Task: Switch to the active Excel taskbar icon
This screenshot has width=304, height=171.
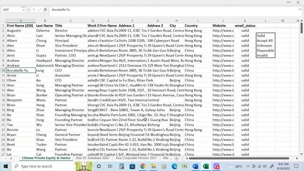Action: [206, 166]
